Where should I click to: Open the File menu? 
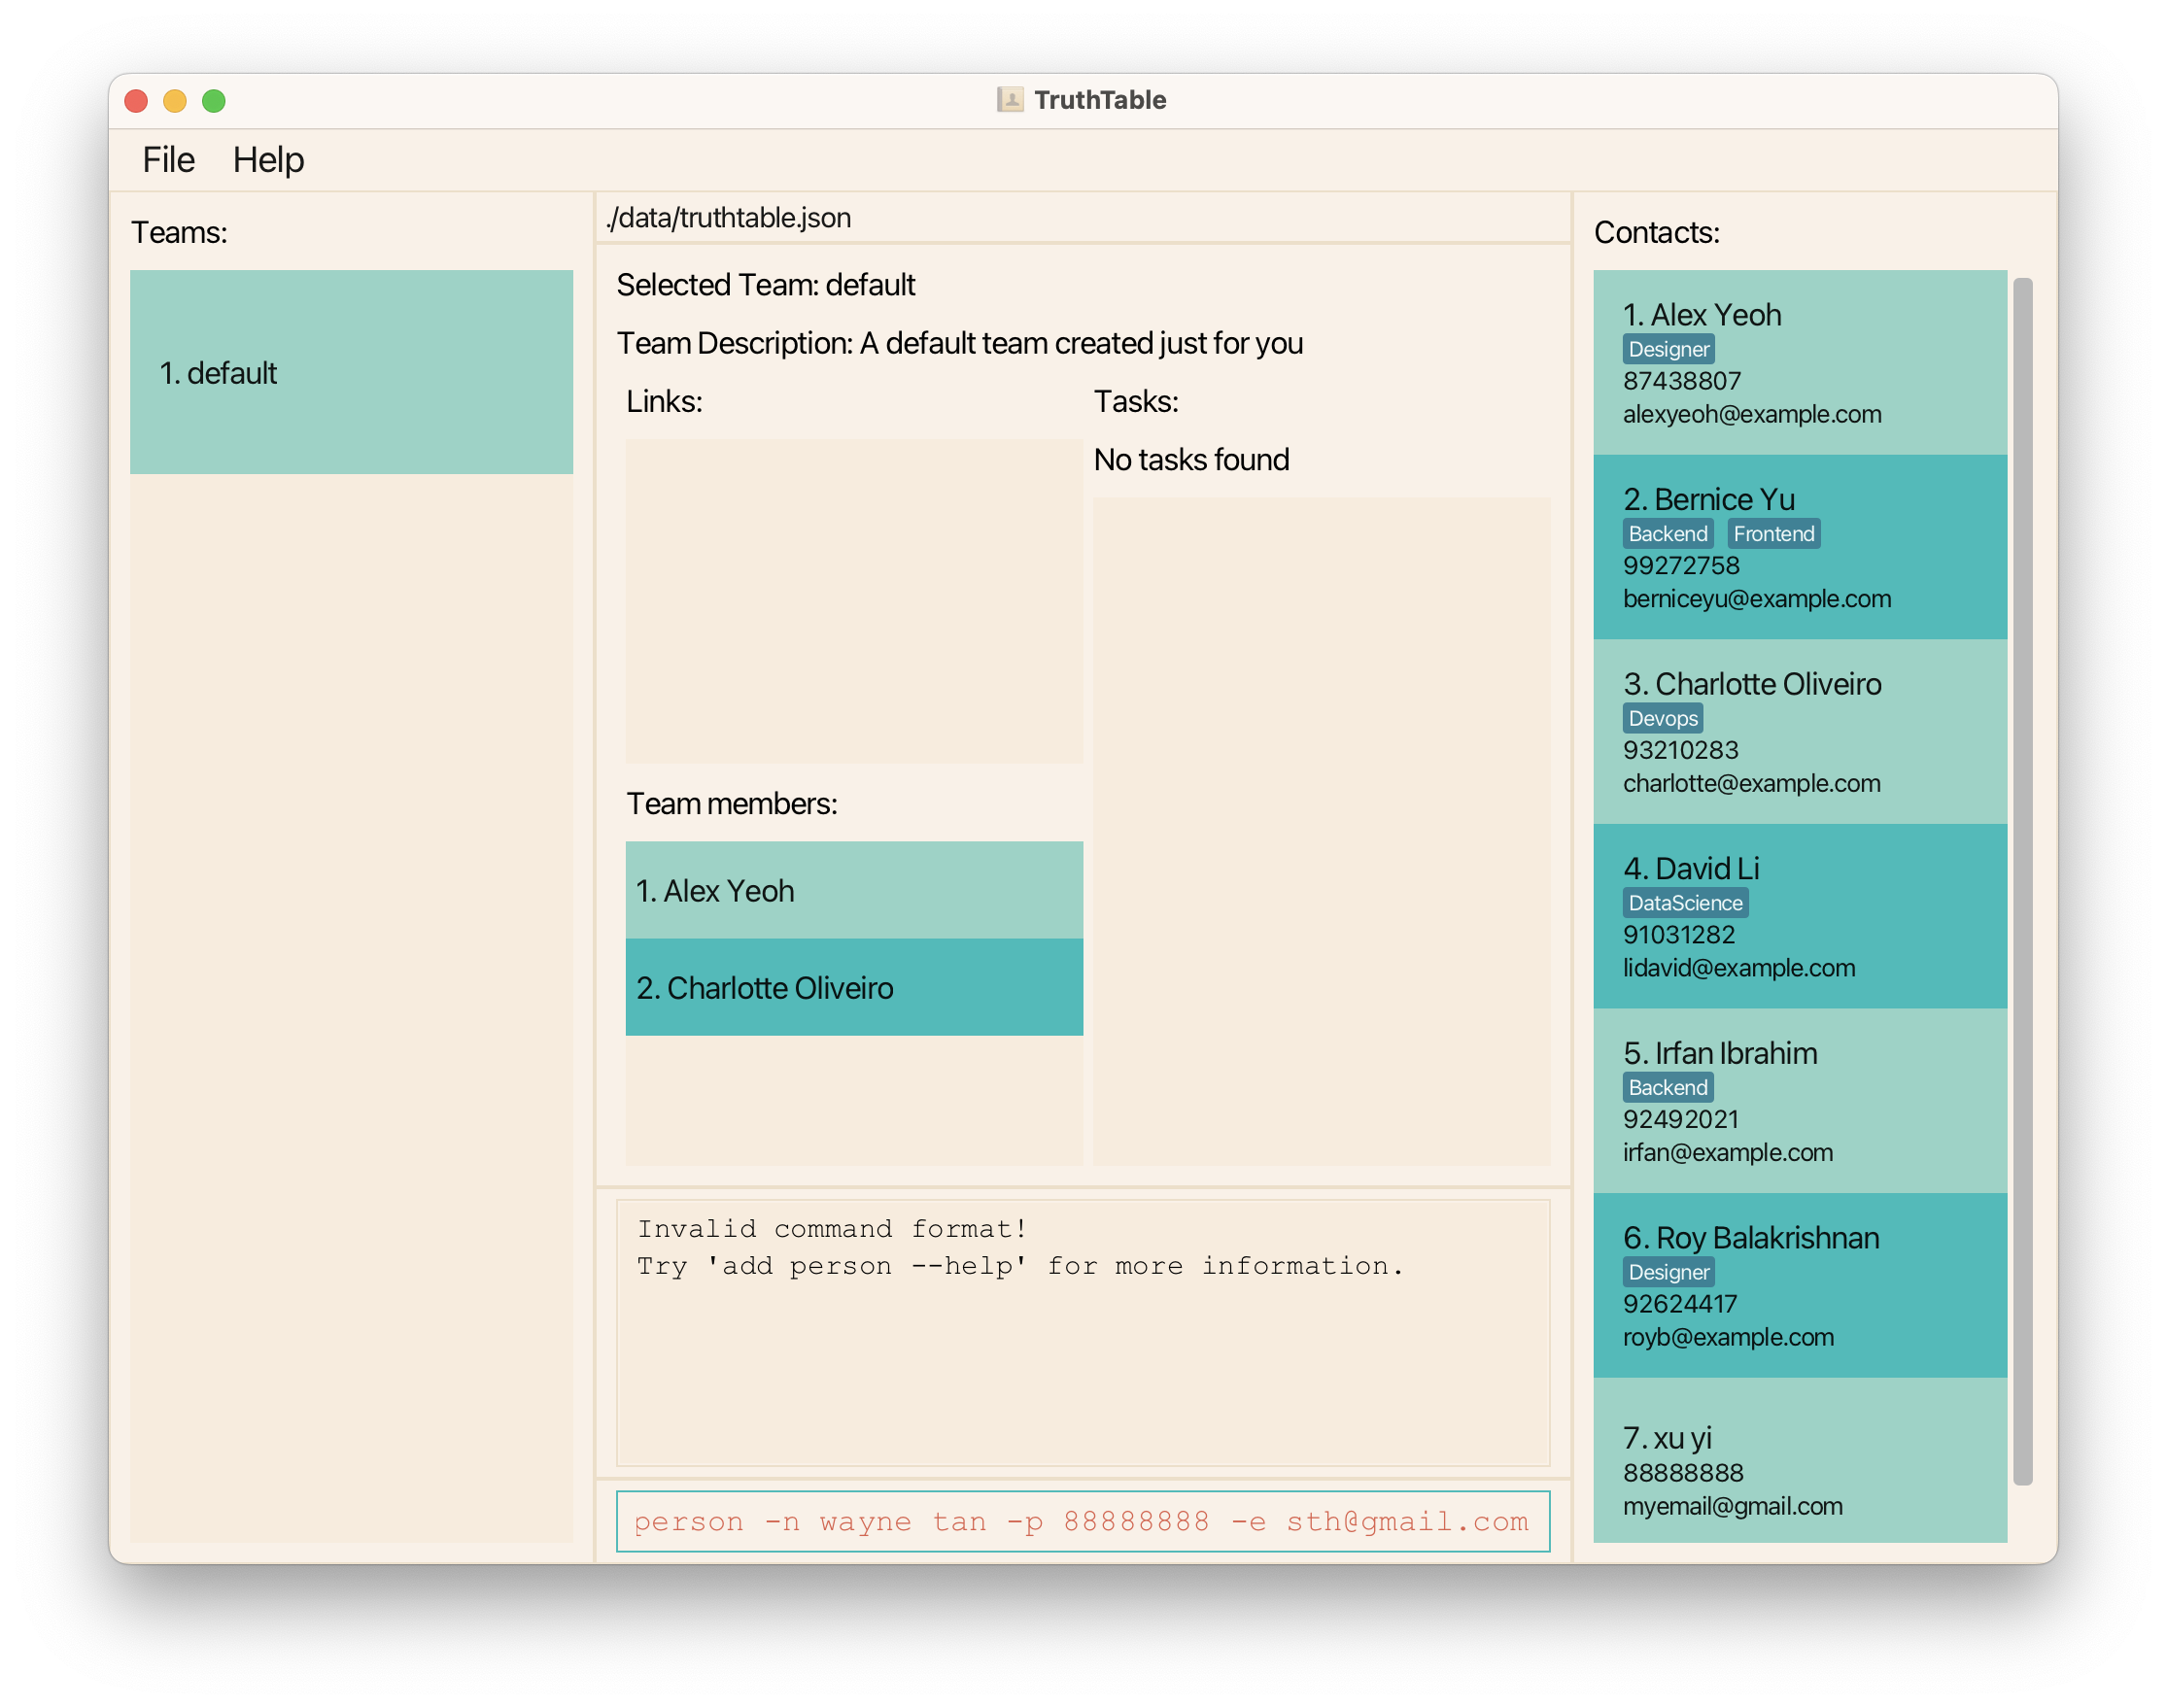[168, 160]
